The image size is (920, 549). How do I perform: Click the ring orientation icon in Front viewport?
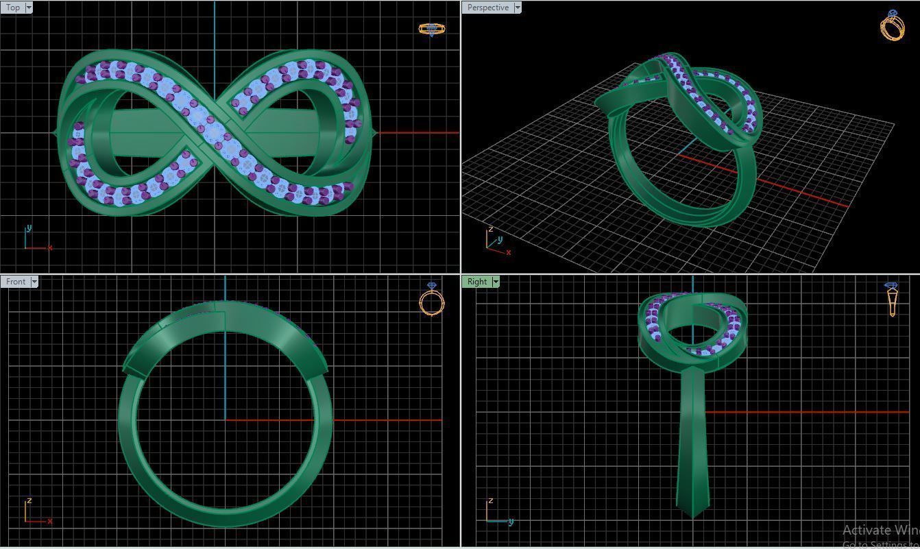(432, 300)
